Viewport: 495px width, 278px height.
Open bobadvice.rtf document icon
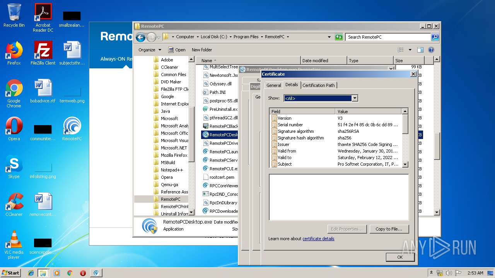coord(43,91)
